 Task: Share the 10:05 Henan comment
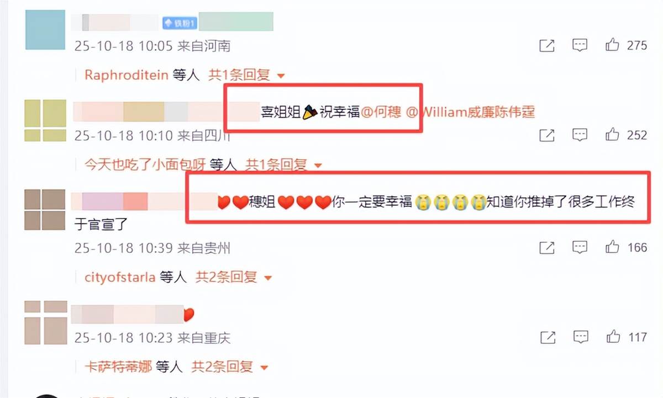tap(546, 45)
